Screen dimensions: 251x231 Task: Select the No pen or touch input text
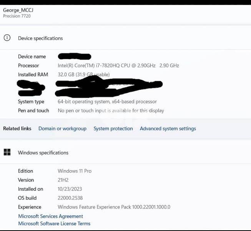pos(111,110)
